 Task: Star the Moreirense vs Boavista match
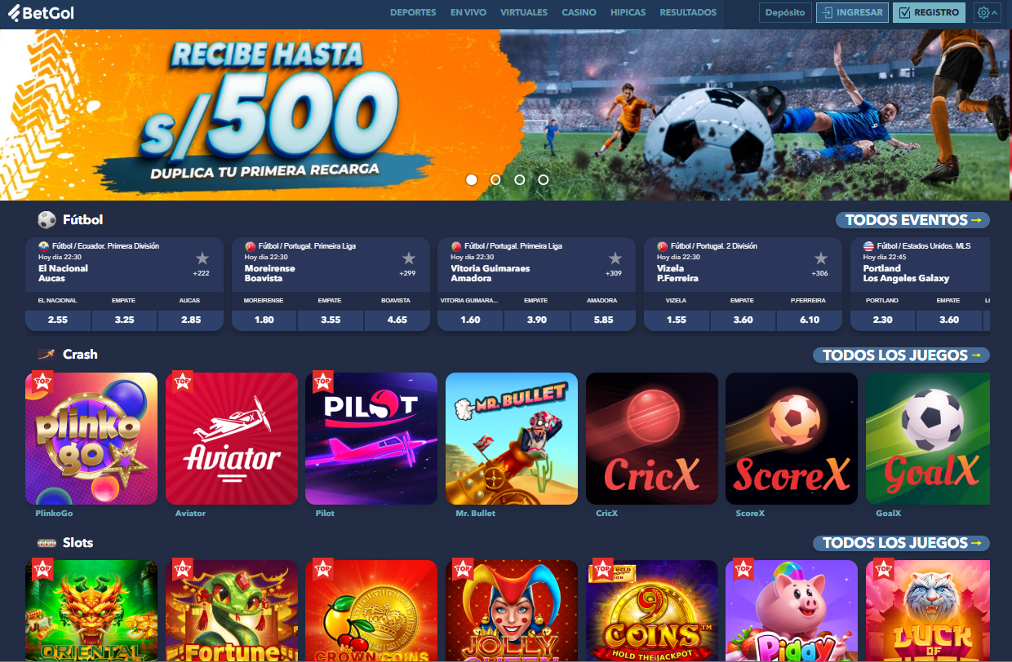pos(408,258)
